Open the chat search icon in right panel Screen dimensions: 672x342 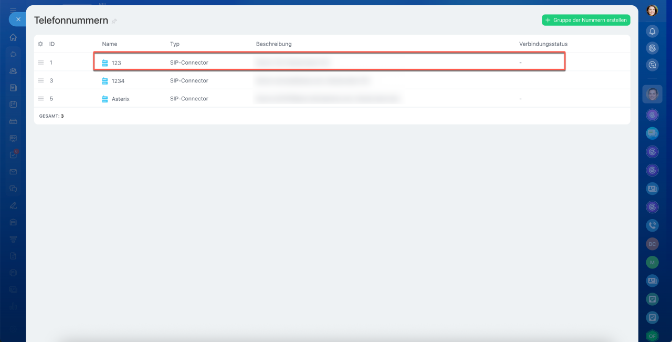pyautogui.click(x=652, y=65)
